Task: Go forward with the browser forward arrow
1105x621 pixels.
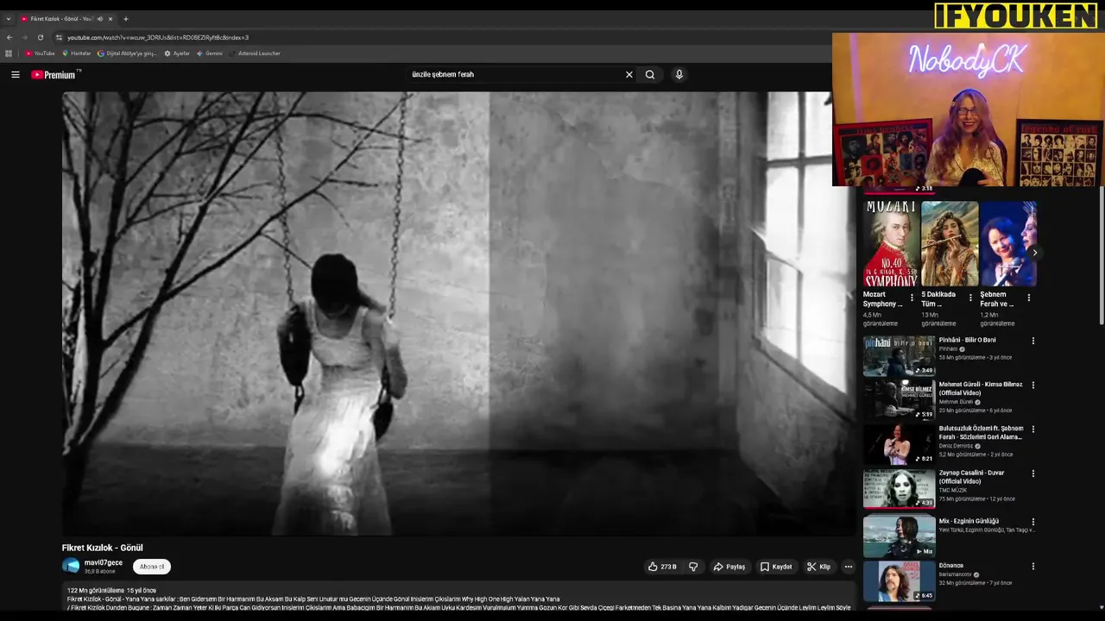Action: (x=24, y=37)
